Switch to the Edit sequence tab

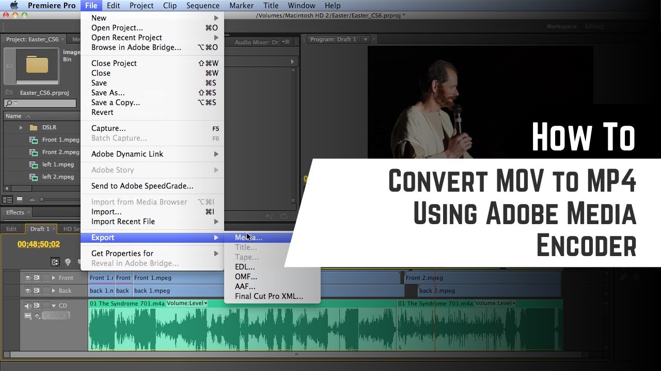(11, 229)
